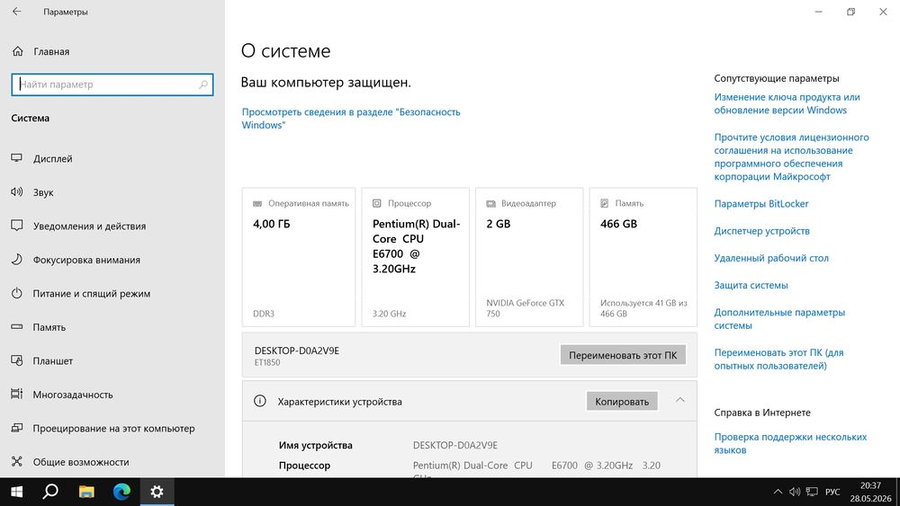Open the Память sidebar section

[112, 327]
